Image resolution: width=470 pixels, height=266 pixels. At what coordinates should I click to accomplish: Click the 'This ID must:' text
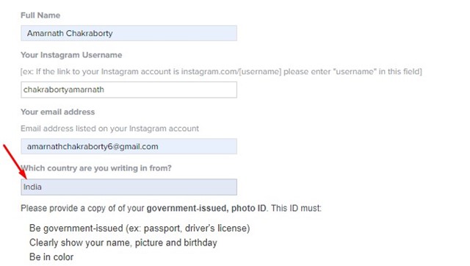[296, 208]
